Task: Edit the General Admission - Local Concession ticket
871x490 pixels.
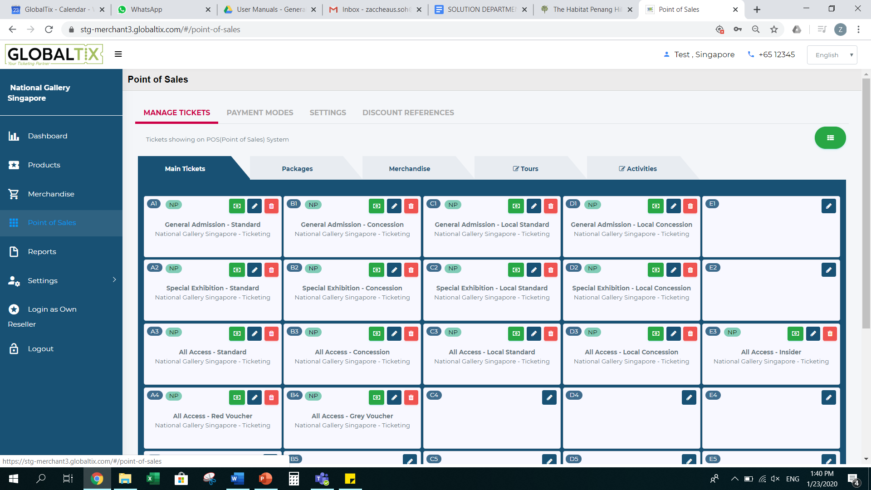Action: tap(674, 206)
